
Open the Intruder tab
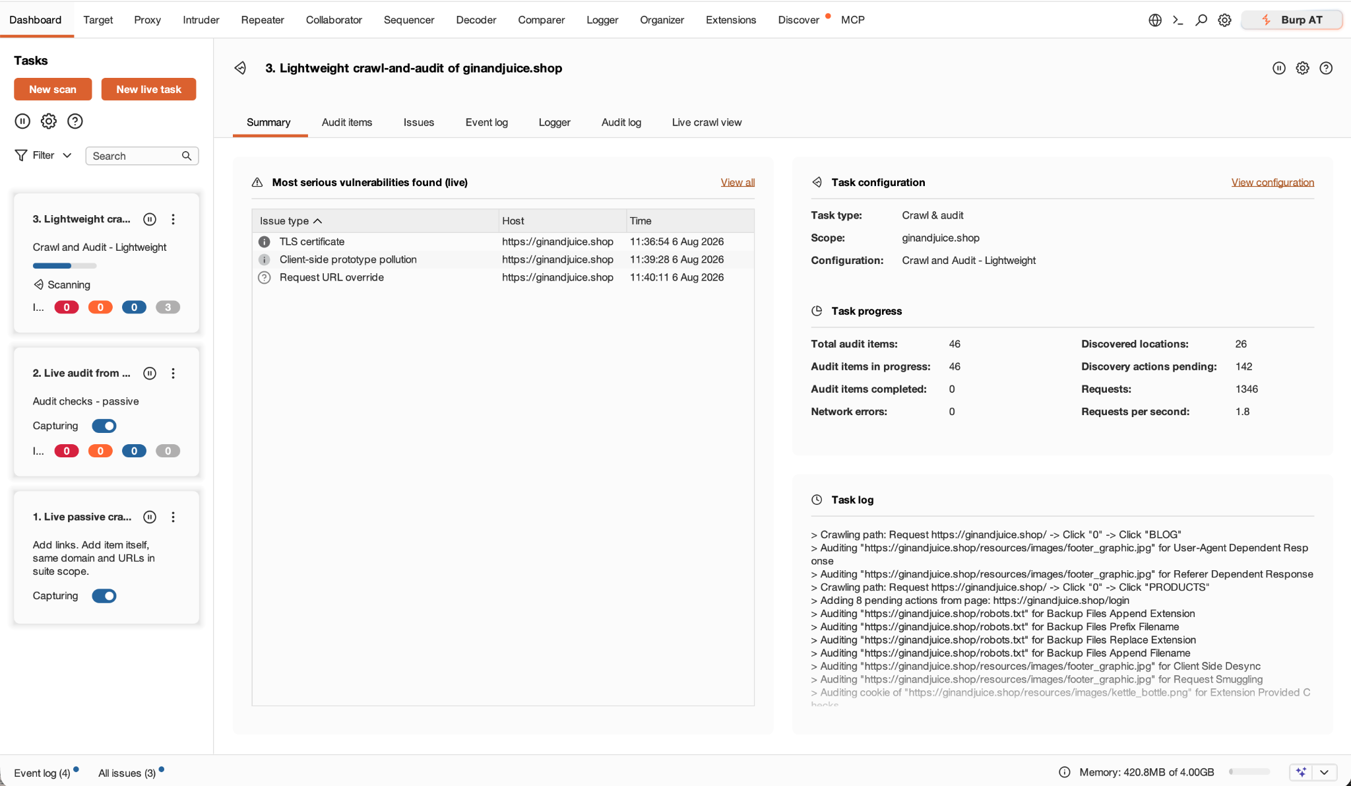click(201, 20)
